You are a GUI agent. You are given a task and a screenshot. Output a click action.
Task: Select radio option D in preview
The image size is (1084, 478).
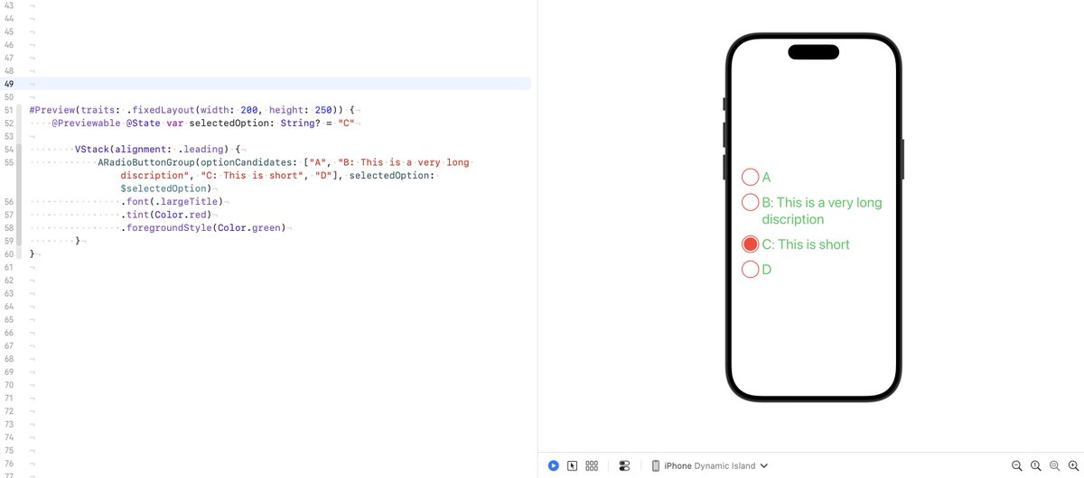(750, 269)
